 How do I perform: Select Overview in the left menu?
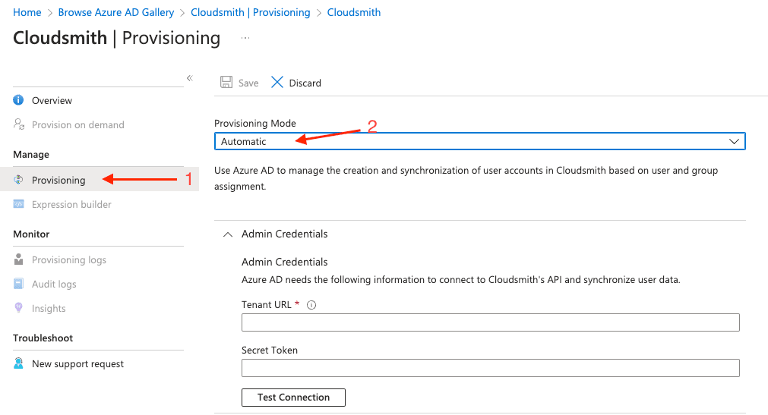point(52,100)
